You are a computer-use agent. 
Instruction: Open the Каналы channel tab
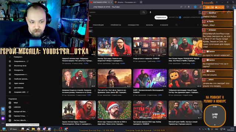[149, 25]
